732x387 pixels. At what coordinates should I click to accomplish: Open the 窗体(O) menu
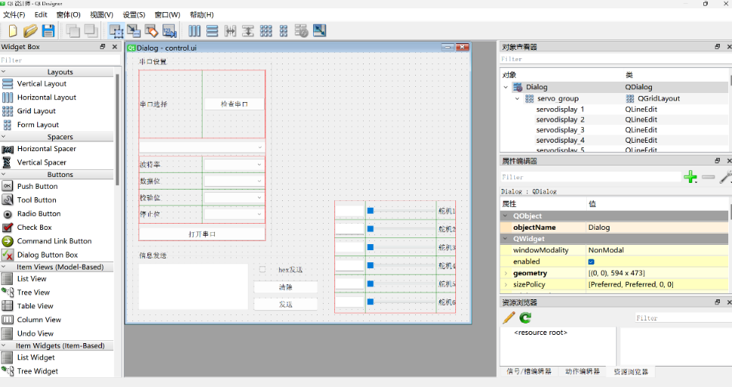click(69, 15)
